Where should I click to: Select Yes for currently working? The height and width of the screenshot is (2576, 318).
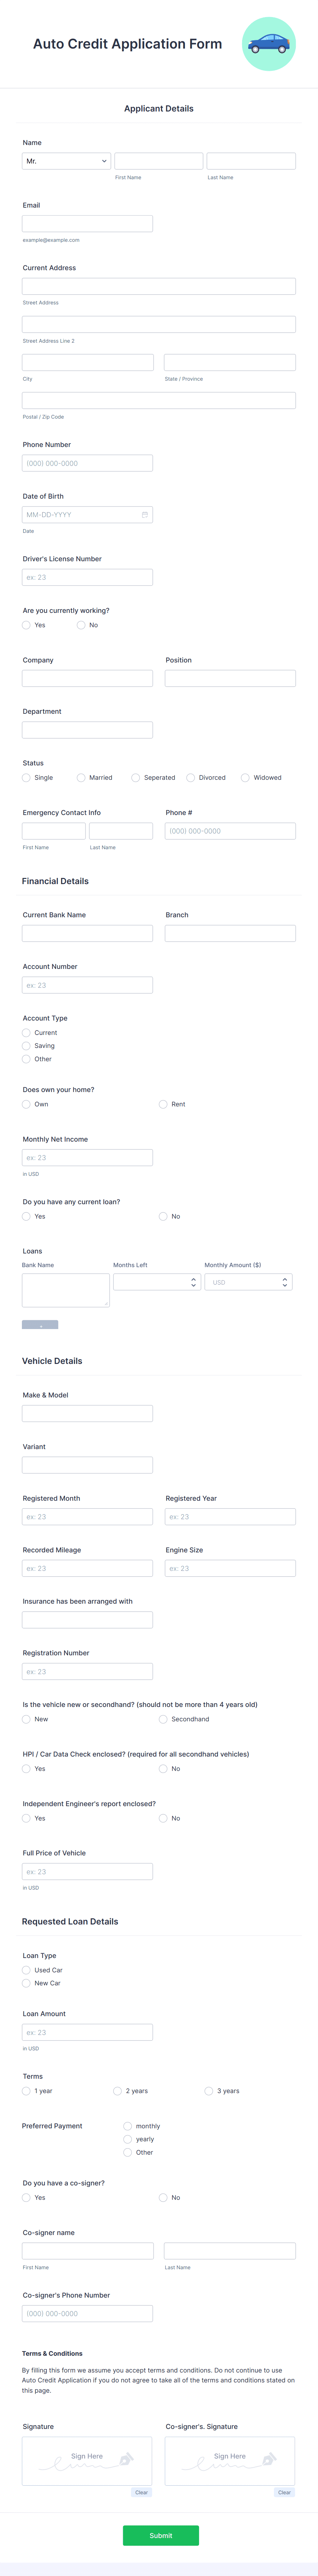point(26,625)
